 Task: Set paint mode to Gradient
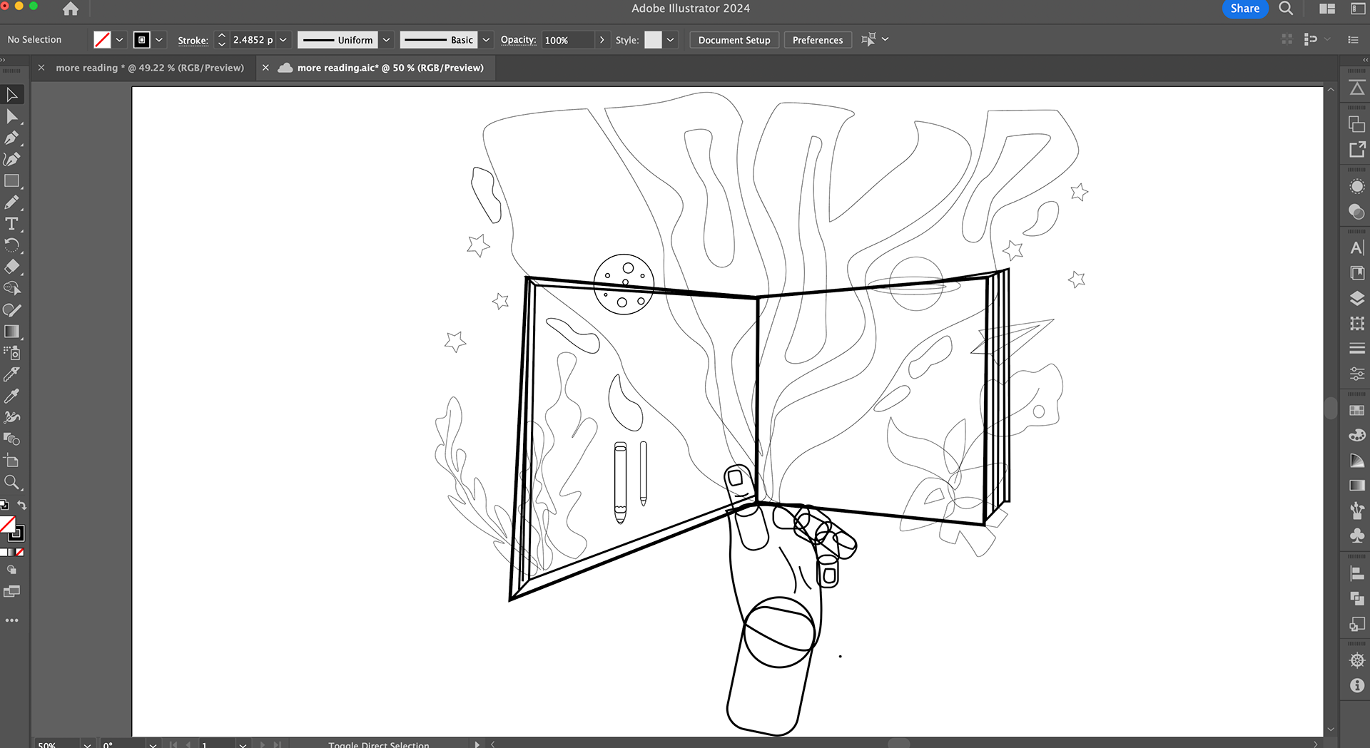click(11, 553)
